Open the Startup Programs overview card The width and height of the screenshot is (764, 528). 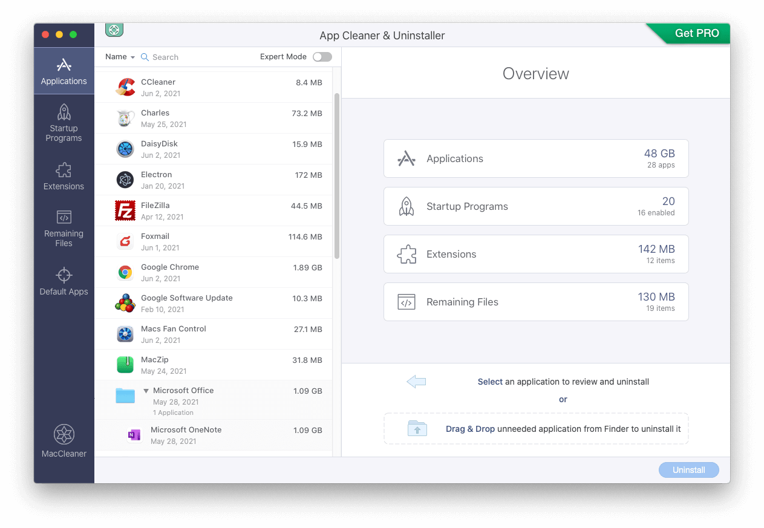[x=535, y=206]
